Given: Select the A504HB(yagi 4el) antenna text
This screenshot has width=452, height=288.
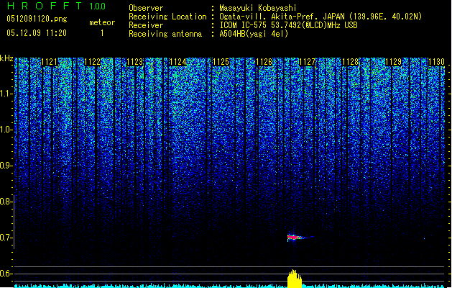Looking at the screenshot, I should click(254, 34).
